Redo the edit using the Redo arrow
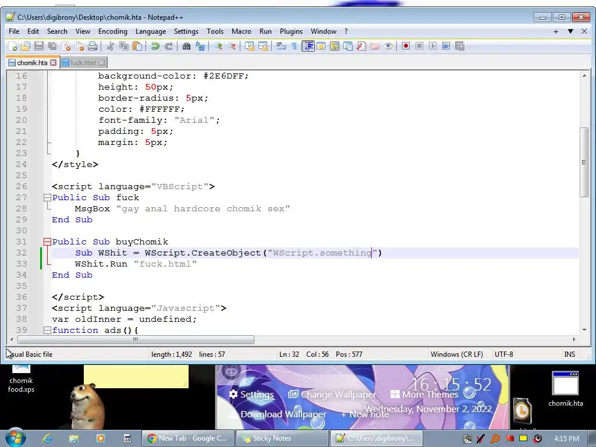This screenshot has width=596, height=447. tap(169, 46)
